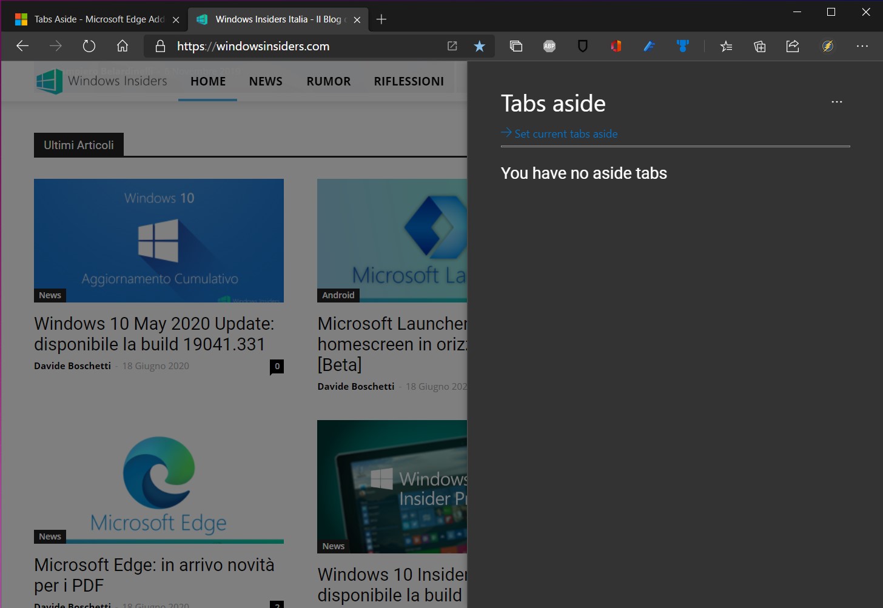Screen dimensions: 883x608
Task: Open Windows 10 Insider build article title
Action: [x=392, y=584]
